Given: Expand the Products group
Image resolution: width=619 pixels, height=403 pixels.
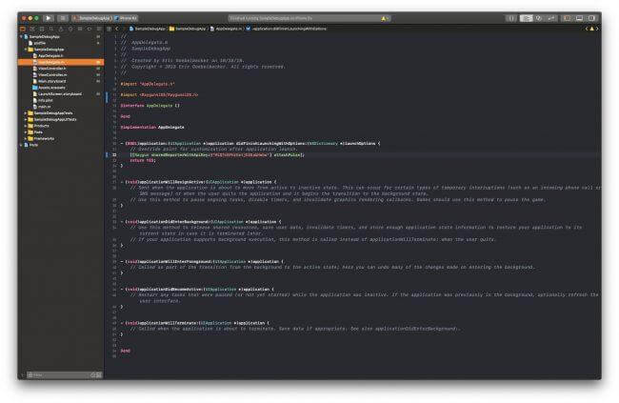Looking at the screenshot, I should tap(26, 126).
